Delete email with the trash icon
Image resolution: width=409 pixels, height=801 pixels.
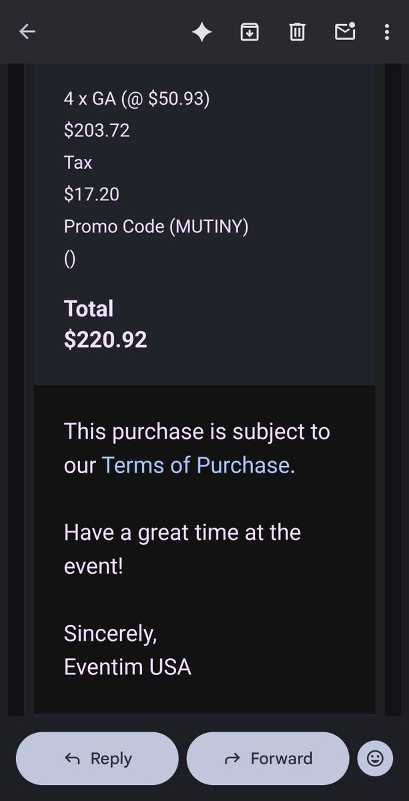point(297,31)
